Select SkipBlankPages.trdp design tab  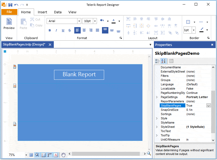pos(24,44)
